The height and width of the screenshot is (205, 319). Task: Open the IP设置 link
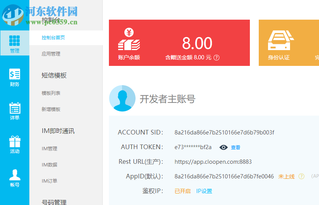204,191
